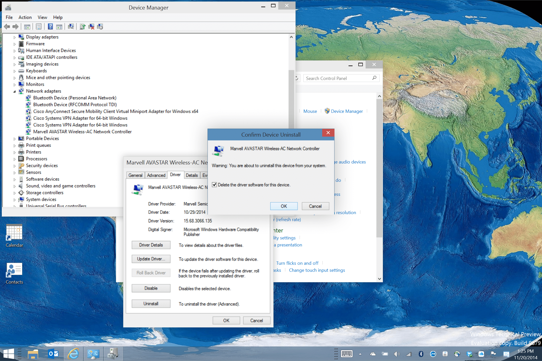Open the Properties toolbar icon in Device Manager

pyautogui.click(x=39, y=27)
